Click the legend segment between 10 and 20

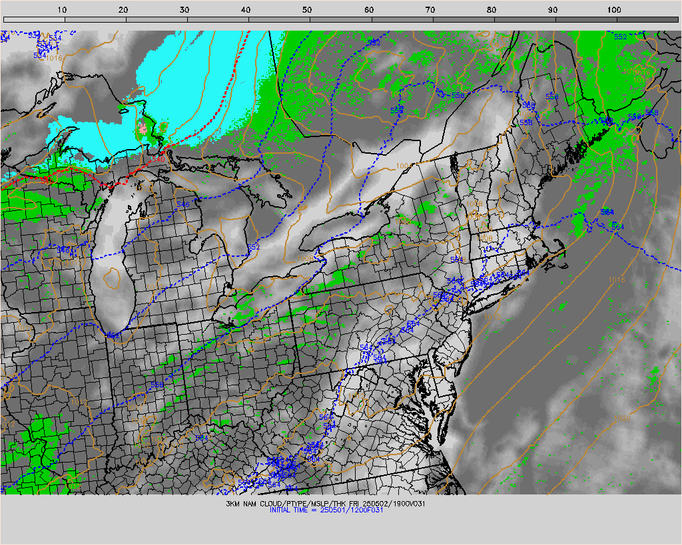[x=95, y=19]
